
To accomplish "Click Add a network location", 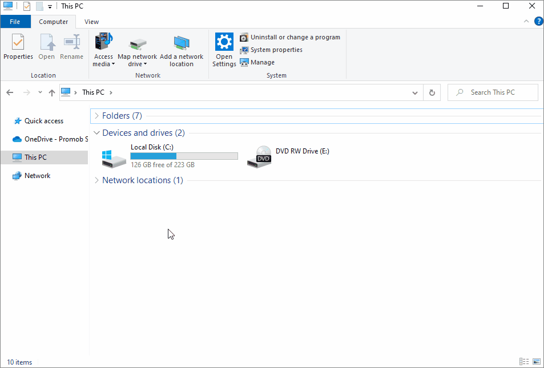I will click(x=182, y=50).
